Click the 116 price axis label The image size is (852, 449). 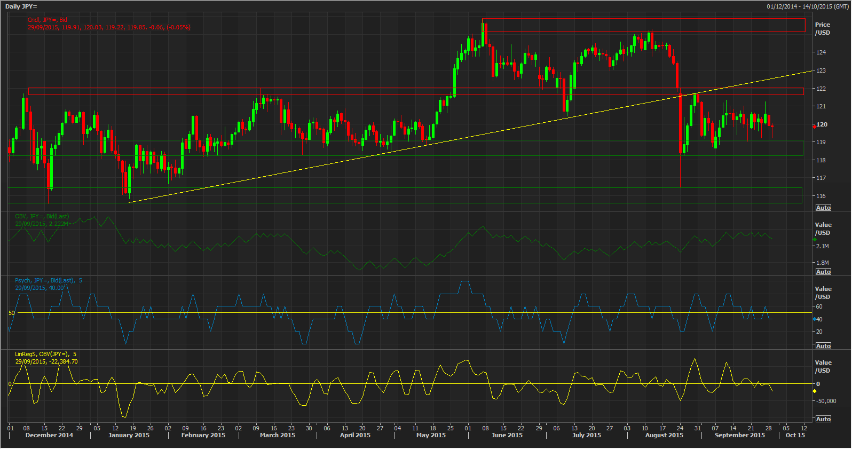pyautogui.click(x=821, y=196)
